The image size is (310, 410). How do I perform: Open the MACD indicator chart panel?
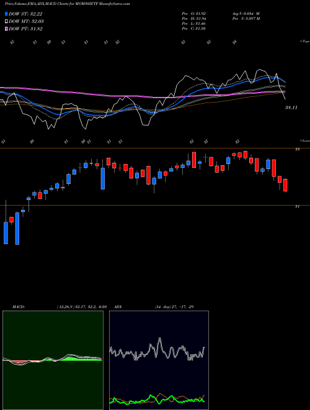[53, 360]
